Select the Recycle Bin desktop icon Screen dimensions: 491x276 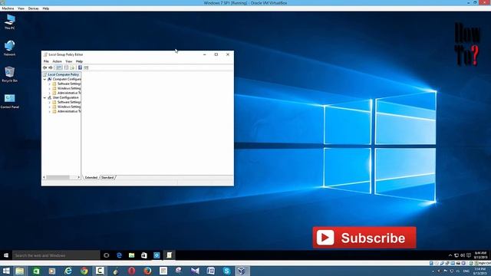click(x=10, y=74)
